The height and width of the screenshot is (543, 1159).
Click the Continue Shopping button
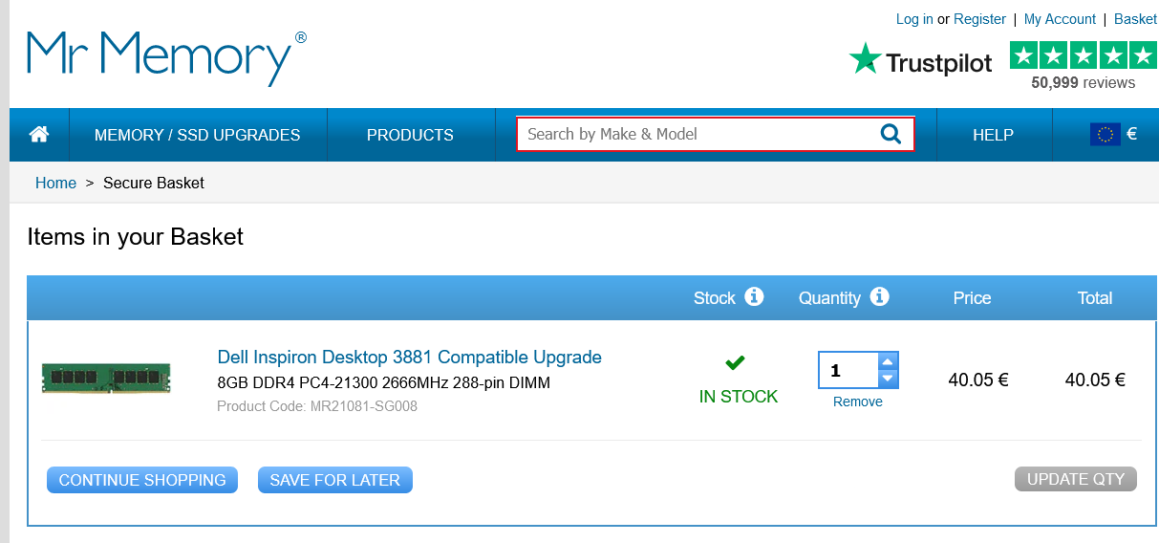pyautogui.click(x=142, y=480)
